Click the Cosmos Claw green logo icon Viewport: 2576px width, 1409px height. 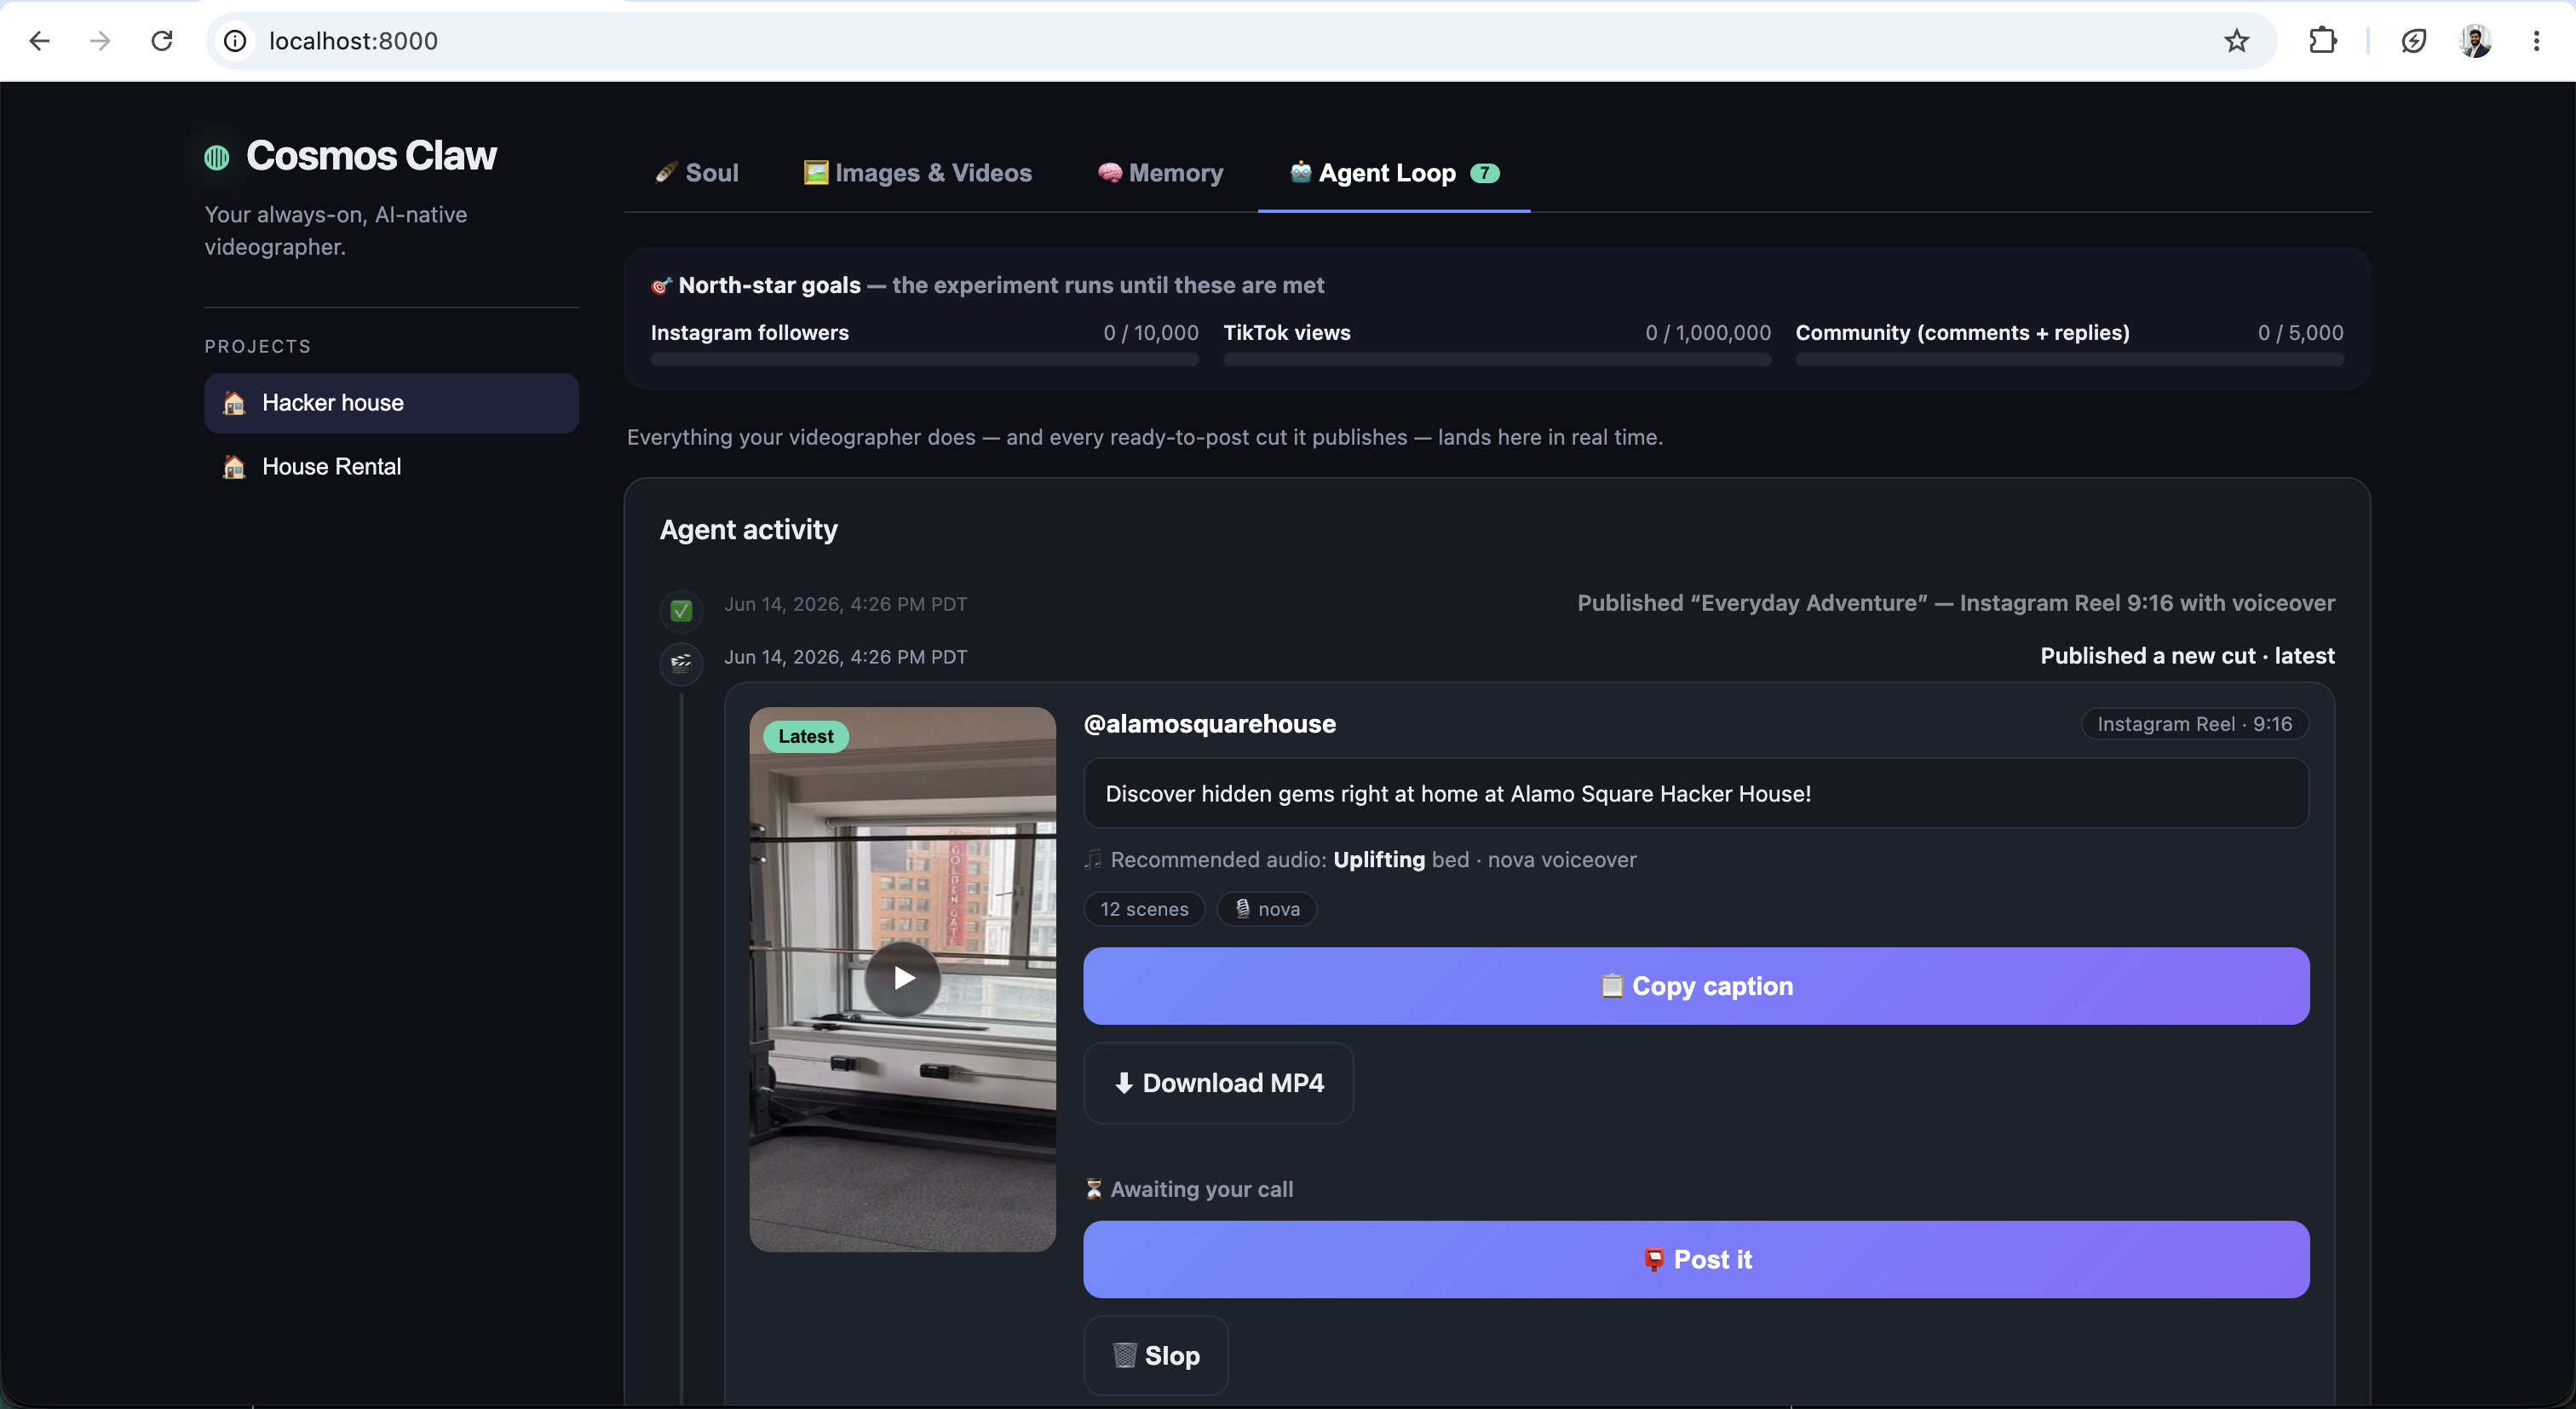coord(217,157)
